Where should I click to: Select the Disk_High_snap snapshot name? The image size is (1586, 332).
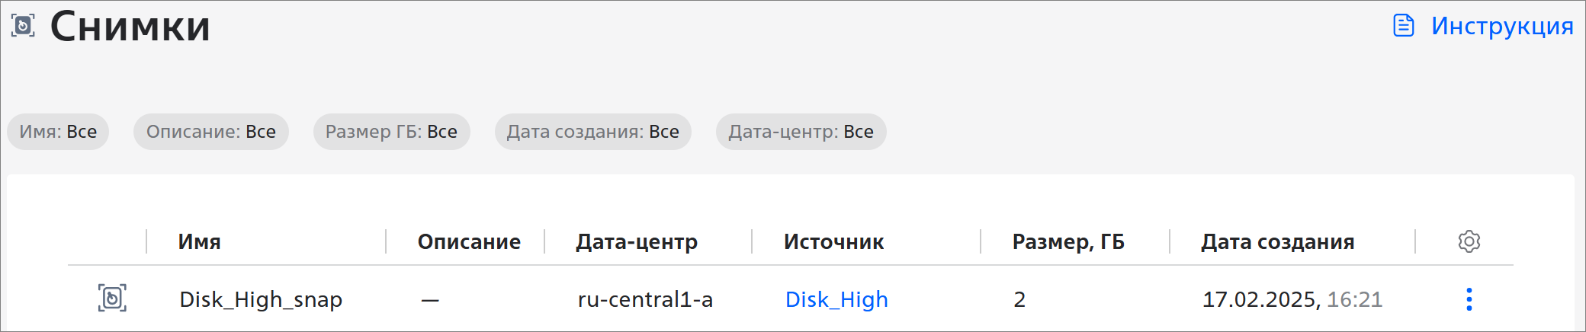261,299
